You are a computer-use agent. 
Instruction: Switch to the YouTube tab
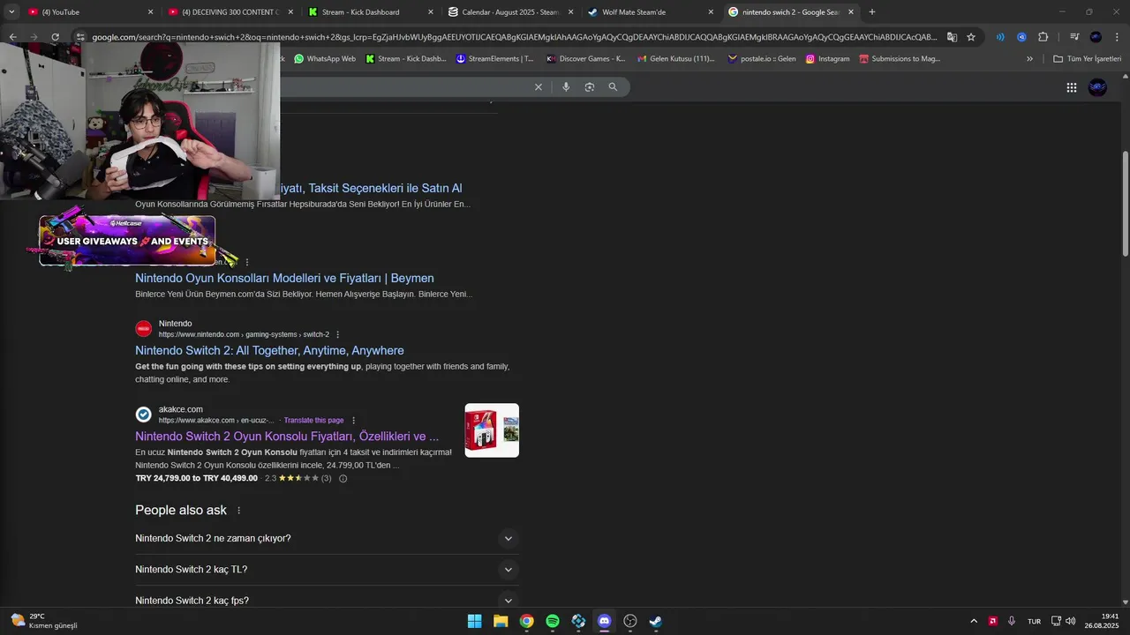[x=88, y=12]
